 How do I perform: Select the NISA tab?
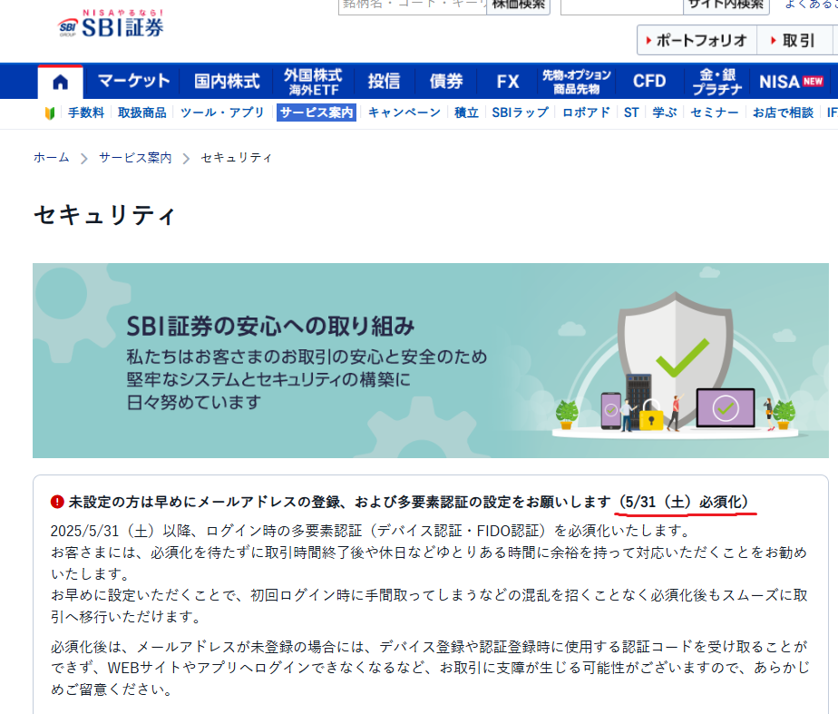click(x=791, y=82)
